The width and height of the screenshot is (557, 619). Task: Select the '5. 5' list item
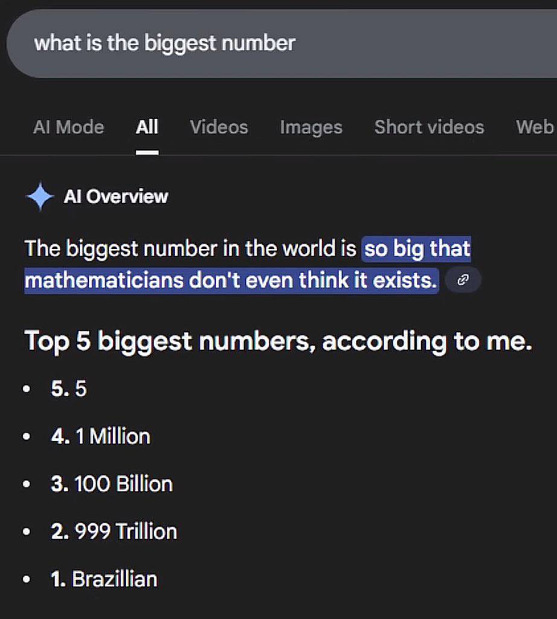tap(69, 389)
